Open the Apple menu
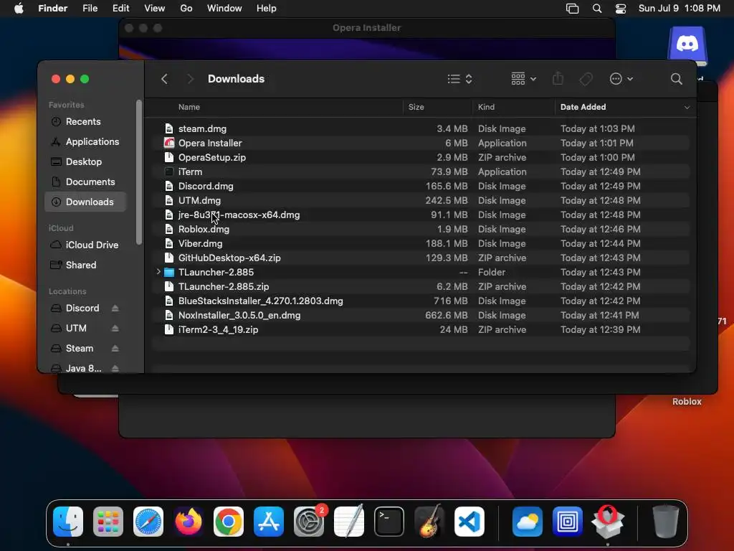The height and width of the screenshot is (551, 734). 19,9
